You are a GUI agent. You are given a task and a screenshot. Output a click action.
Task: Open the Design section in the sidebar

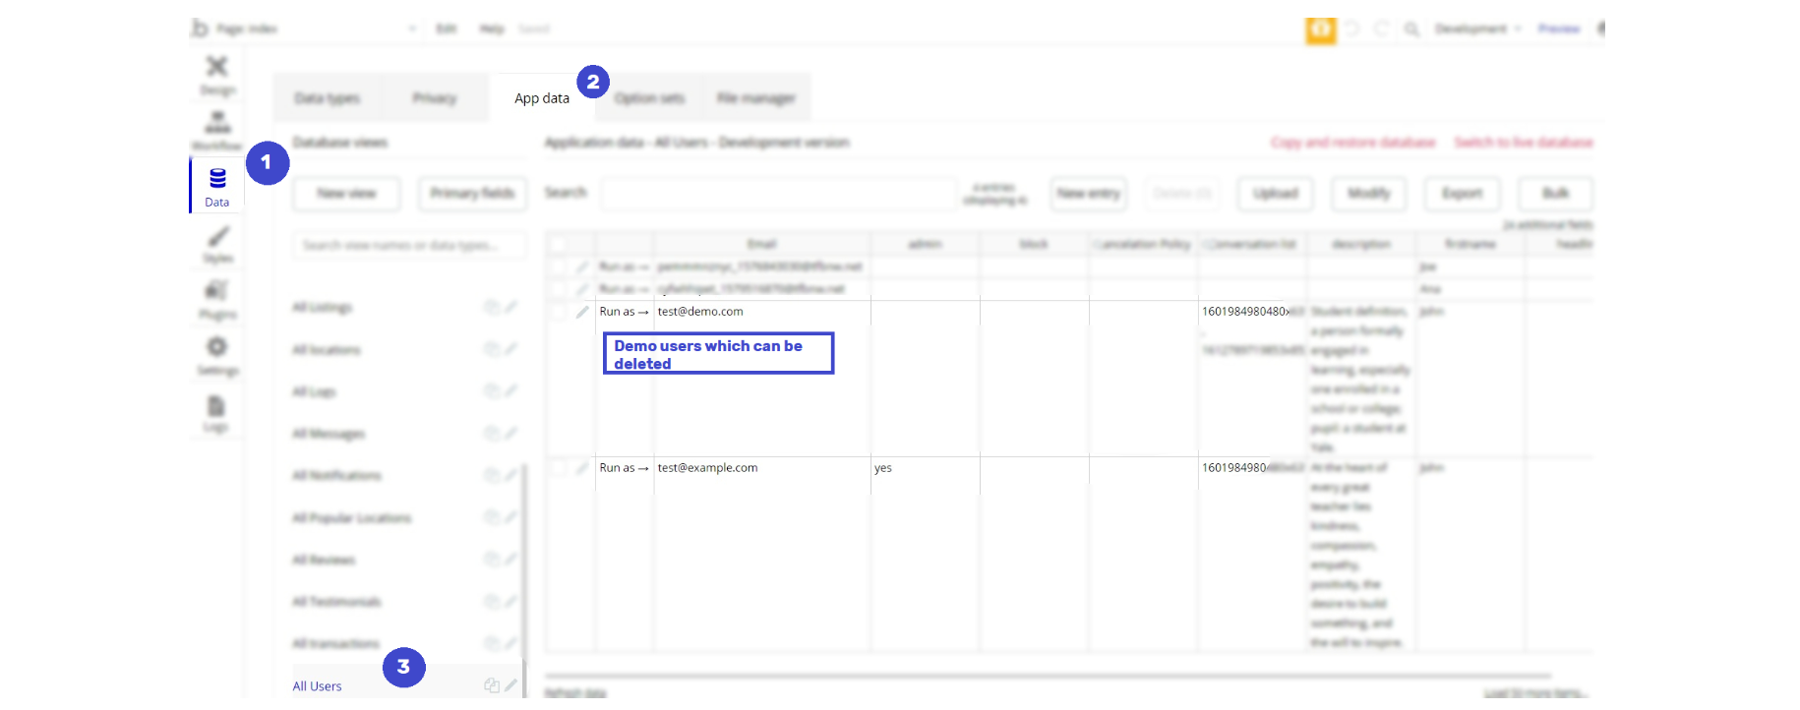pos(217,76)
